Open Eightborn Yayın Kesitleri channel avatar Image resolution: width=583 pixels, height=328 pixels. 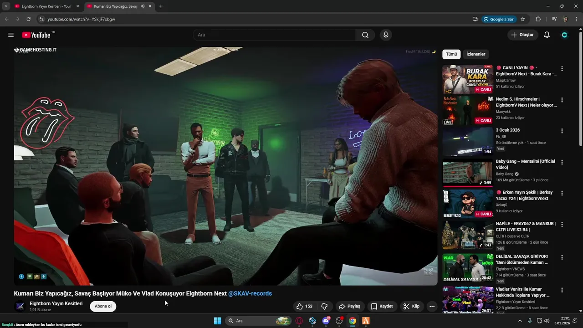[x=20, y=306]
